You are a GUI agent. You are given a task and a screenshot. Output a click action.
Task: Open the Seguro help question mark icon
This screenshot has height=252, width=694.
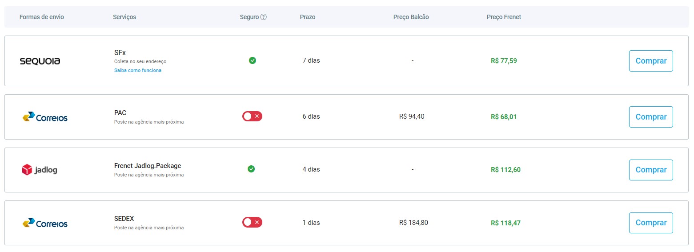pos(264,17)
